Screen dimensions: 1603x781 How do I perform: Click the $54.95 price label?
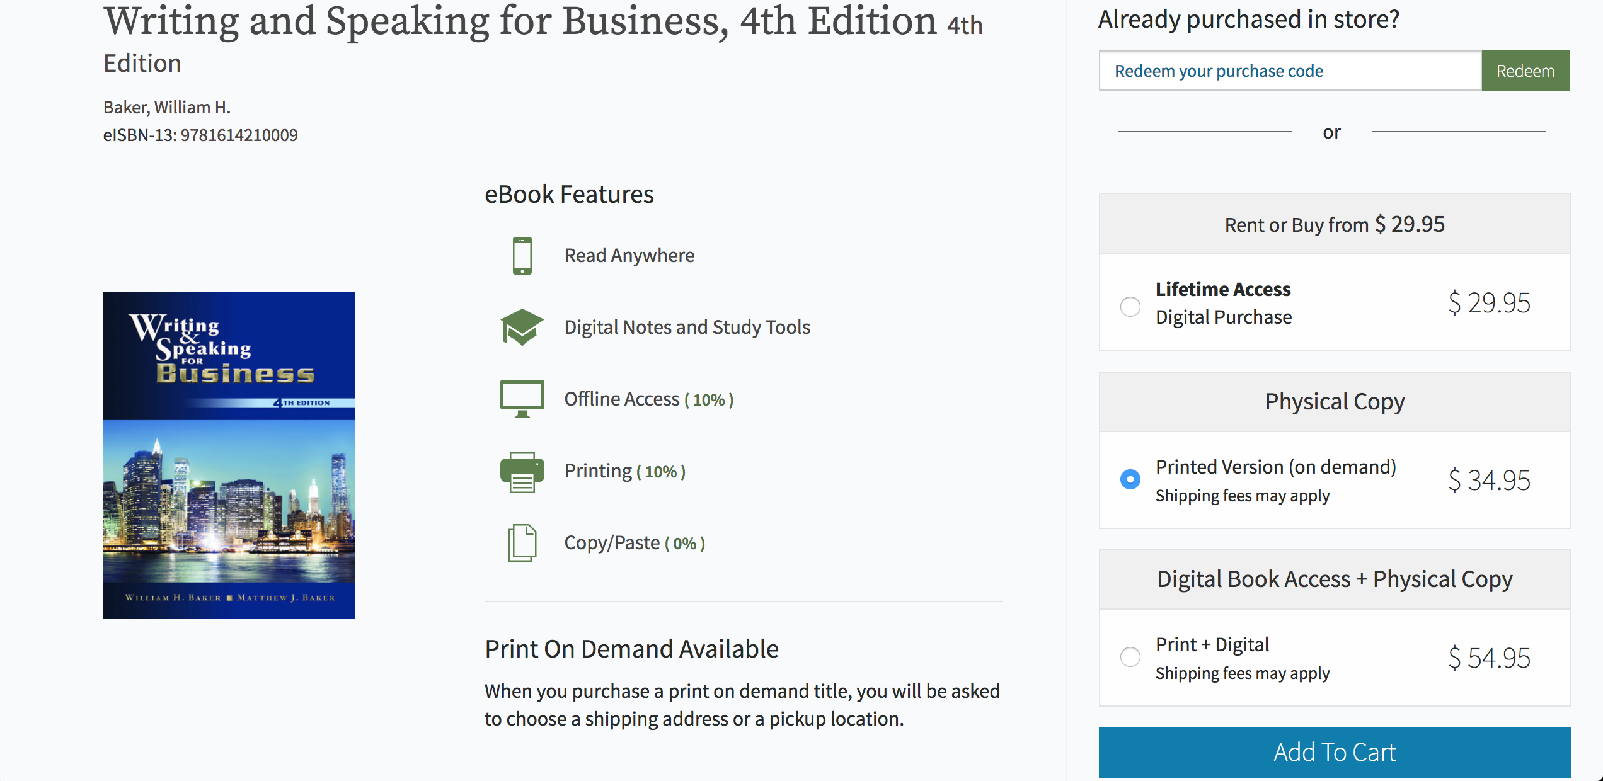(1489, 658)
